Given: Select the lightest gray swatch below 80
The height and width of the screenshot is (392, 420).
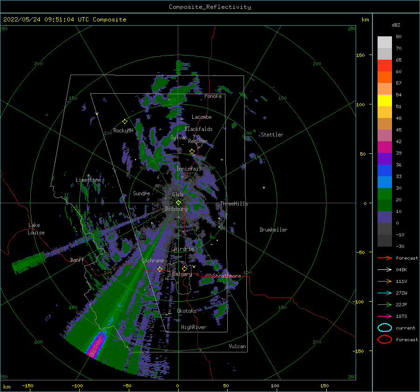Looking at the screenshot, I should 385,42.
